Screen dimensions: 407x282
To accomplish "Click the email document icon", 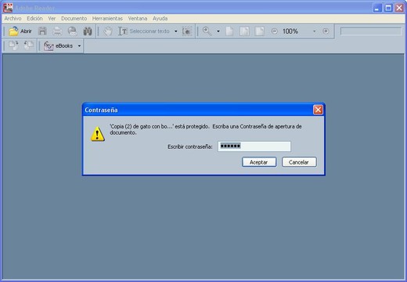I will 72,31.
